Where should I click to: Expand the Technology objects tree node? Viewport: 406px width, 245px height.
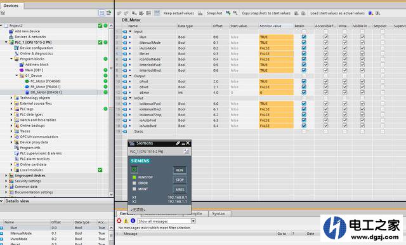point(11,98)
